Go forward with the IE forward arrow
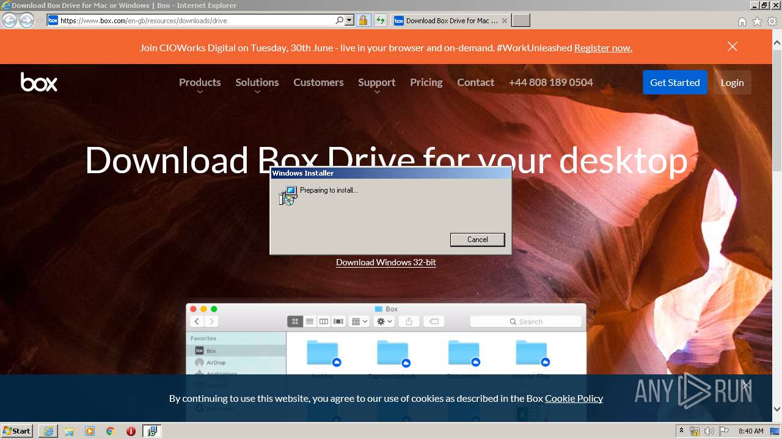 coord(26,21)
